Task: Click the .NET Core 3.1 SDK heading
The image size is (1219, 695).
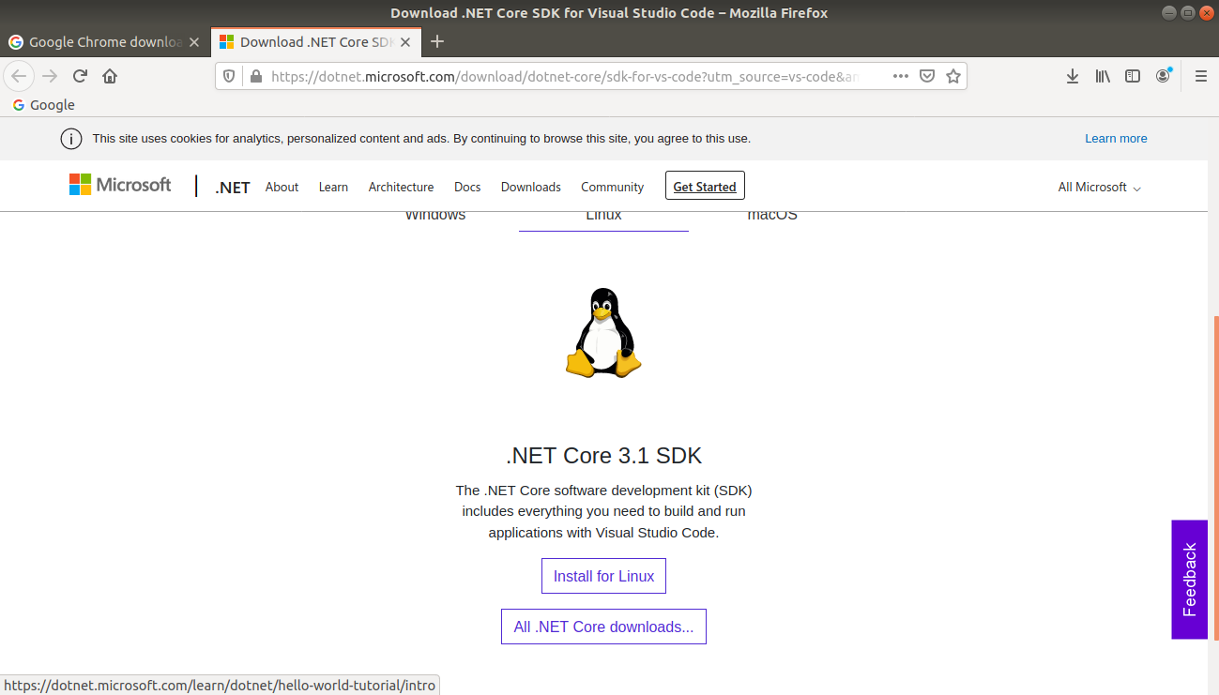Action: pyautogui.click(x=603, y=456)
